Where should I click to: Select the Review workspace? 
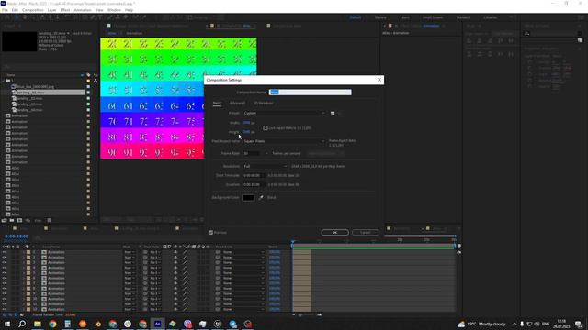tap(380, 17)
